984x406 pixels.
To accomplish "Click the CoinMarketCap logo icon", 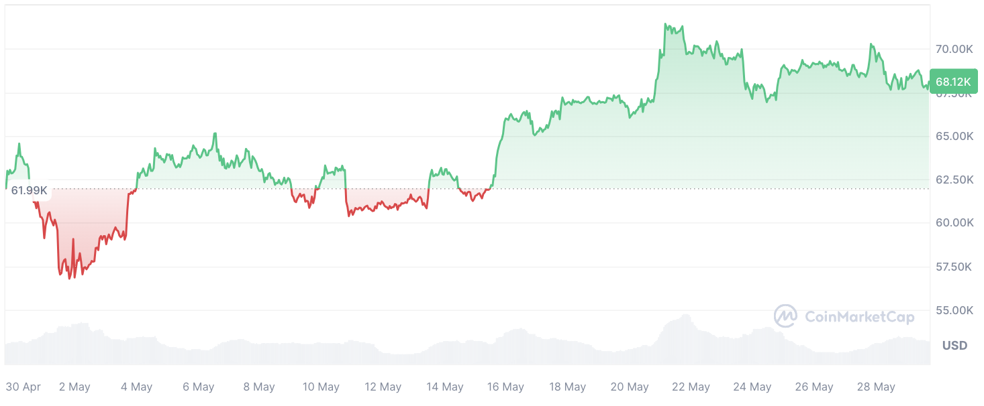I will click(x=785, y=316).
